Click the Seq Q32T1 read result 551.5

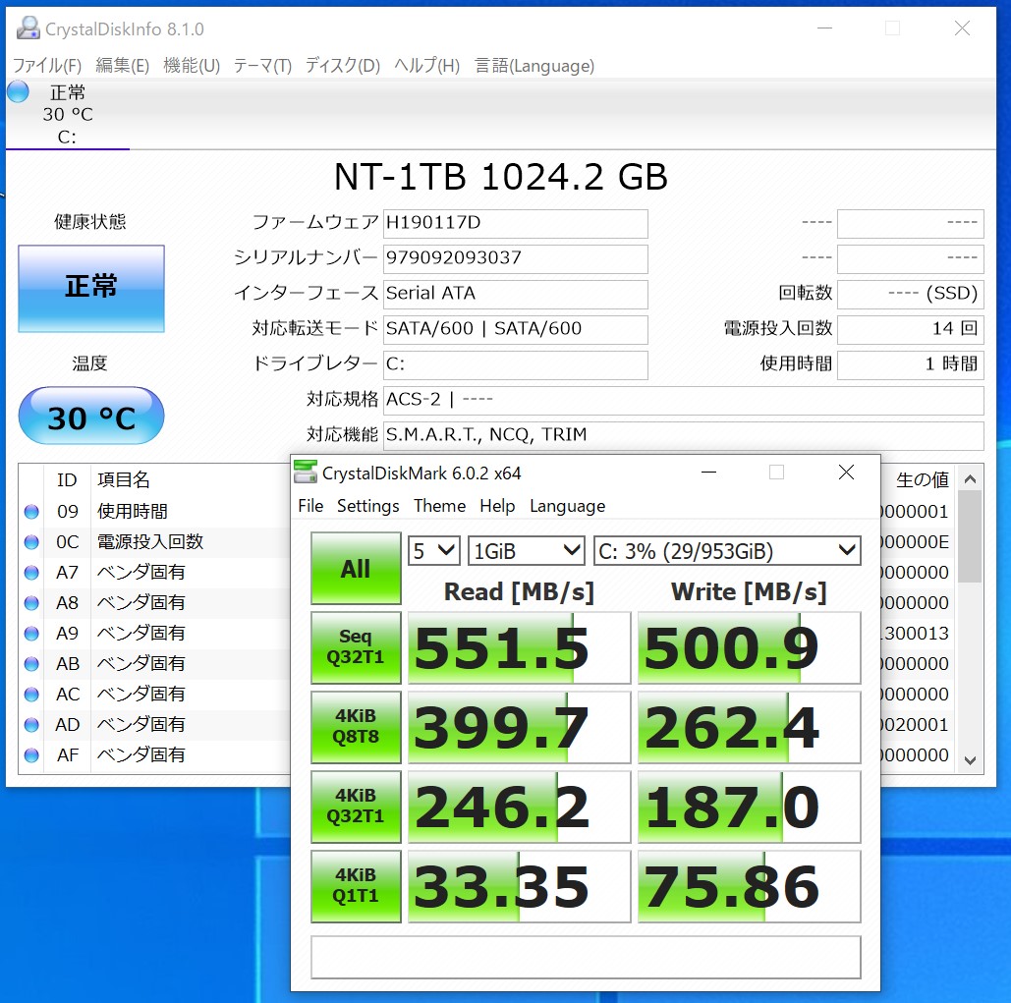tap(519, 647)
